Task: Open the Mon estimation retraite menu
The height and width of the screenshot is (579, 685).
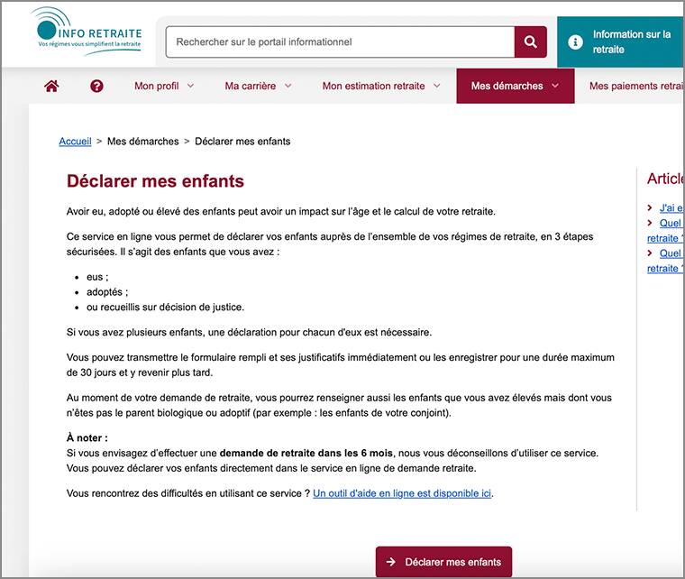Action: (381, 86)
